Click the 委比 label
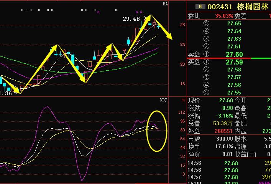Viewport: 271px width, 184px height. click(194, 16)
